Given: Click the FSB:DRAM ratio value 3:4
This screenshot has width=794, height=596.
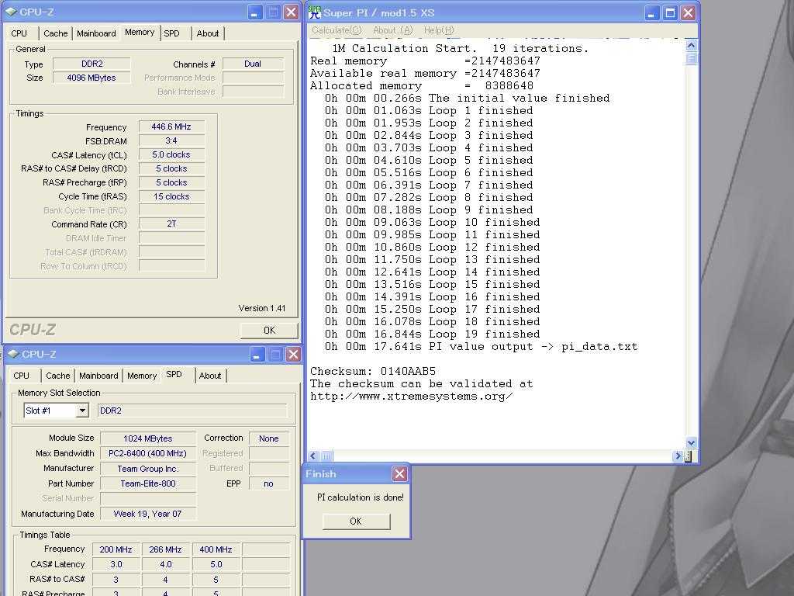Looking at the screenshot, I should pyautogui.click(x=171, y=140).
